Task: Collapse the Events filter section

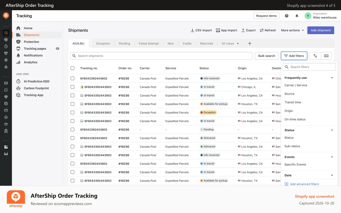Action: pyautogui.click(x=332, y=157)
